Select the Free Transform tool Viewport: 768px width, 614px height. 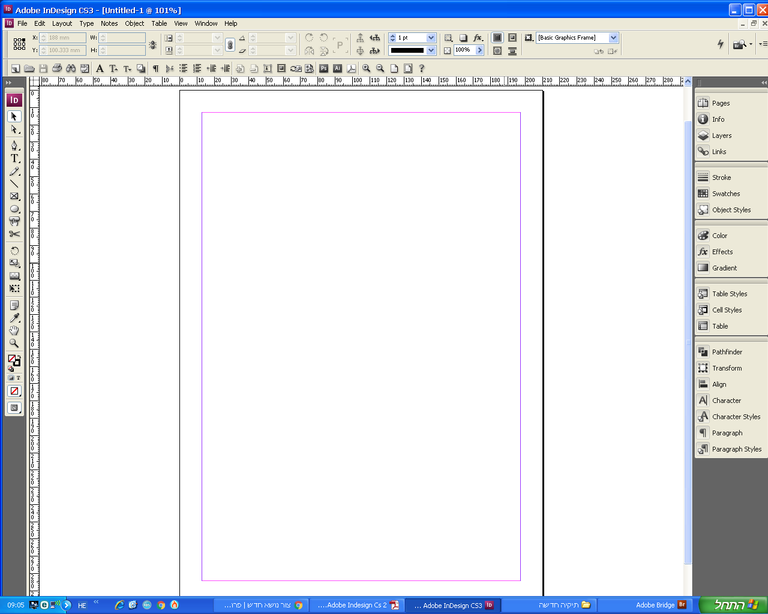[14, 288]
